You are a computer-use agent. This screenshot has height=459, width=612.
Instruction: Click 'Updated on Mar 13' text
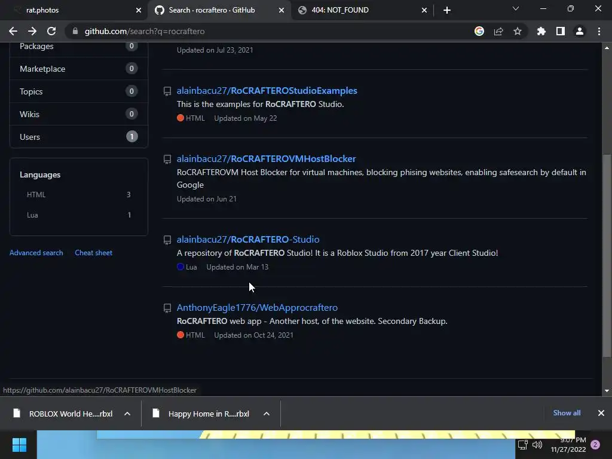pos(237,267)
